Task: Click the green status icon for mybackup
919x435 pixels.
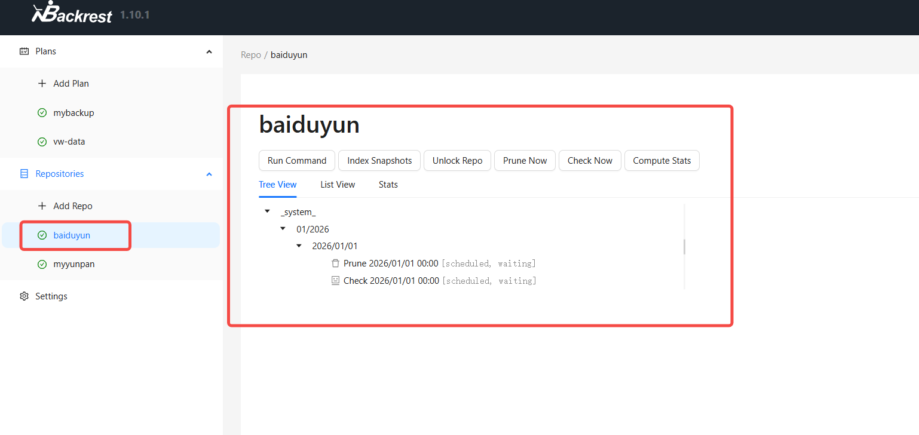Action: pyautogui.click(x=42, y=113)
